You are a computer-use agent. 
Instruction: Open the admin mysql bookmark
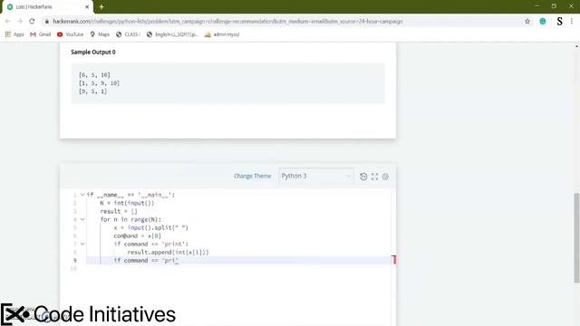(222, 34)
